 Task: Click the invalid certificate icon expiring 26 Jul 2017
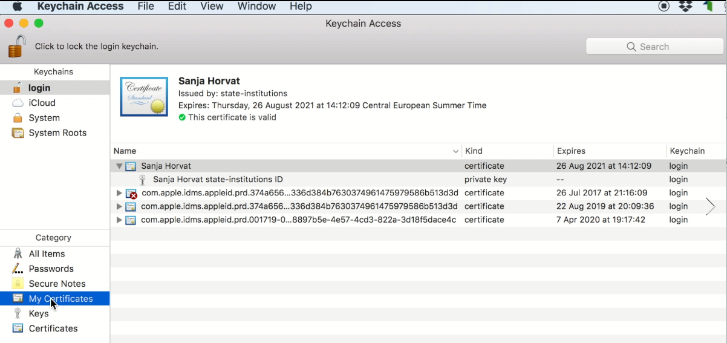pyautogui.click(x=131, y=193)
